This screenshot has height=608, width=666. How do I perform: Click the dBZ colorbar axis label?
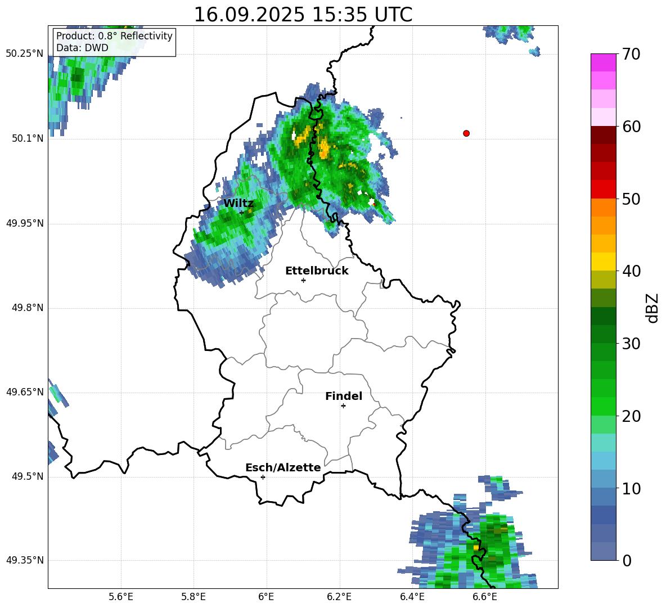[x=652, y=308]
